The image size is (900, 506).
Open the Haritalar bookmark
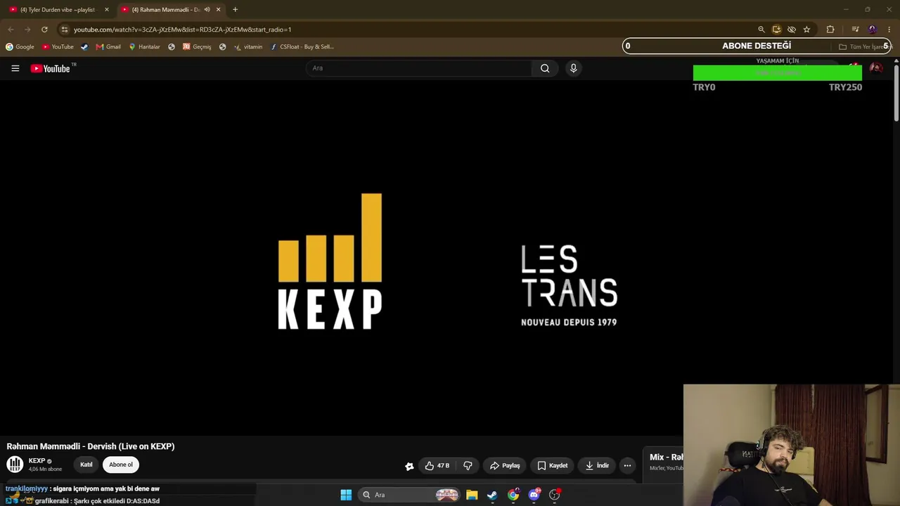click(x=144, y=47)
